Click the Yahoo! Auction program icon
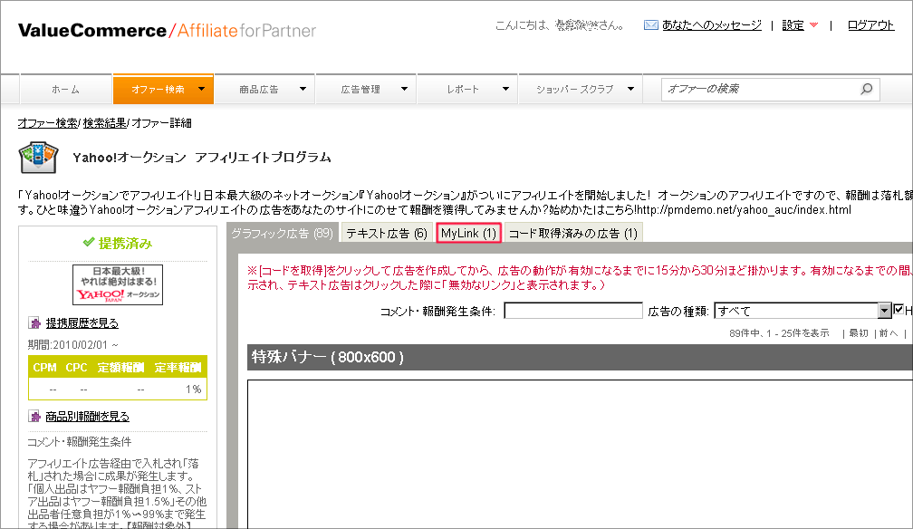 [x=38, y=158]
